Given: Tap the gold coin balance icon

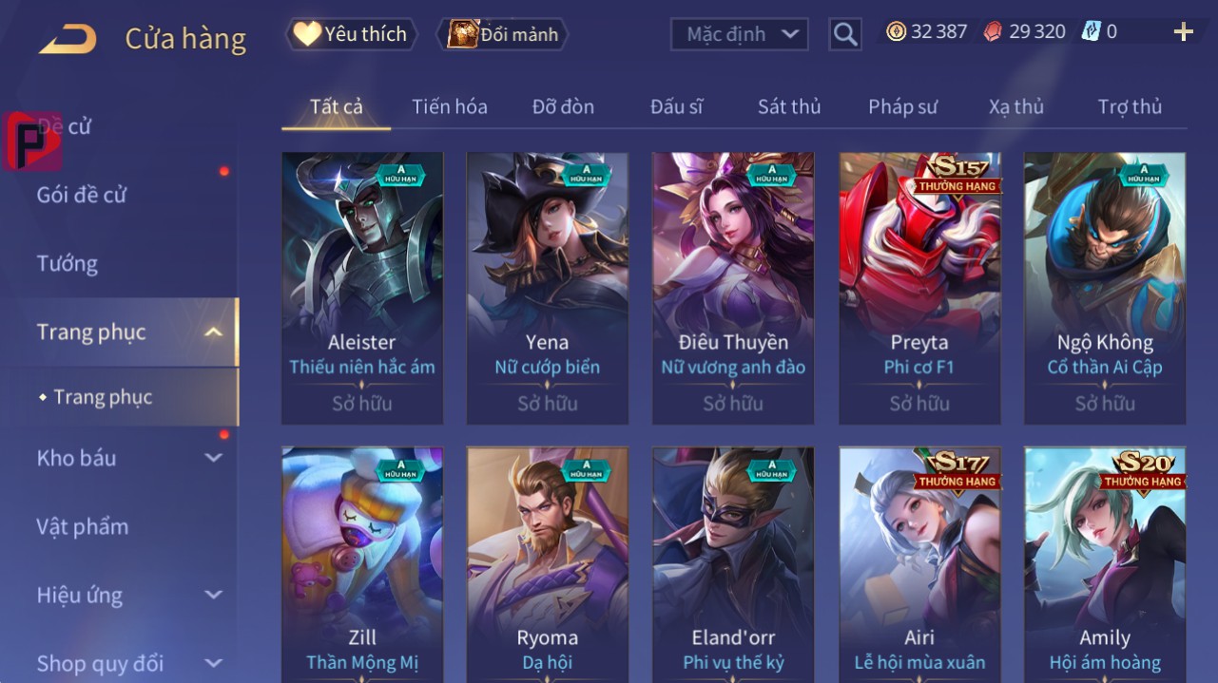Looking at the screenshot, I should click(x=896, y=31).
